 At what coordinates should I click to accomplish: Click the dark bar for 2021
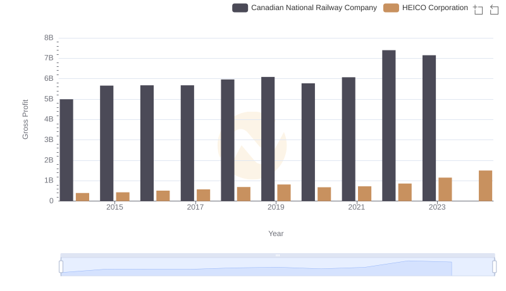349,139
